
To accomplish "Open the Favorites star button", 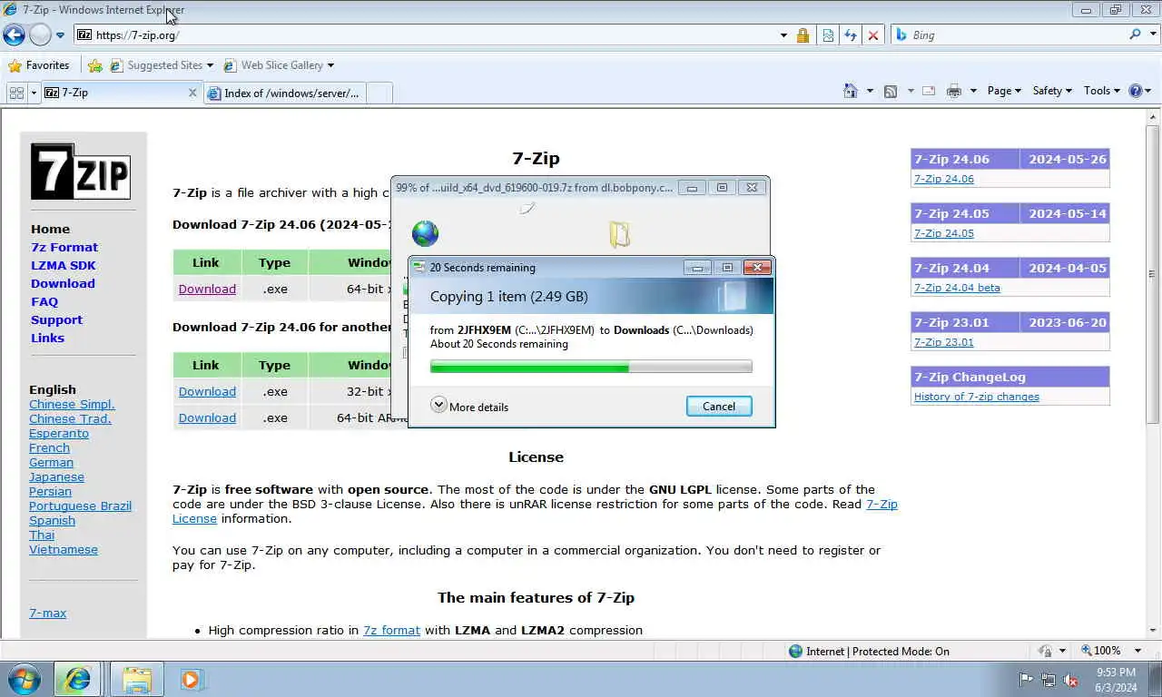I will [x=38, y=65].
